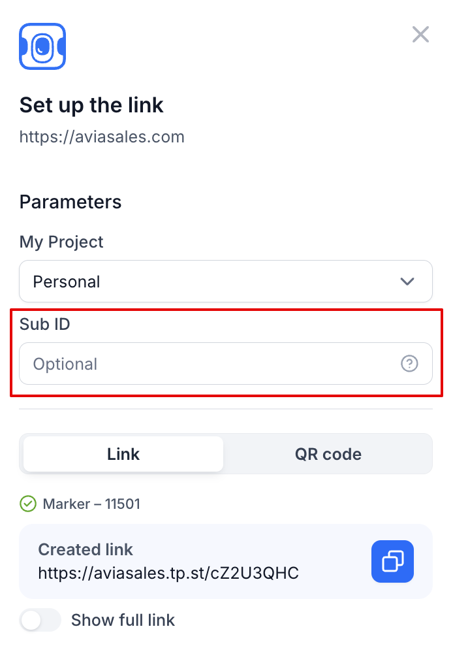Viewport: 453px width, 648px height.
Task: Click the Created link caption
Action: tap(86, 549)
